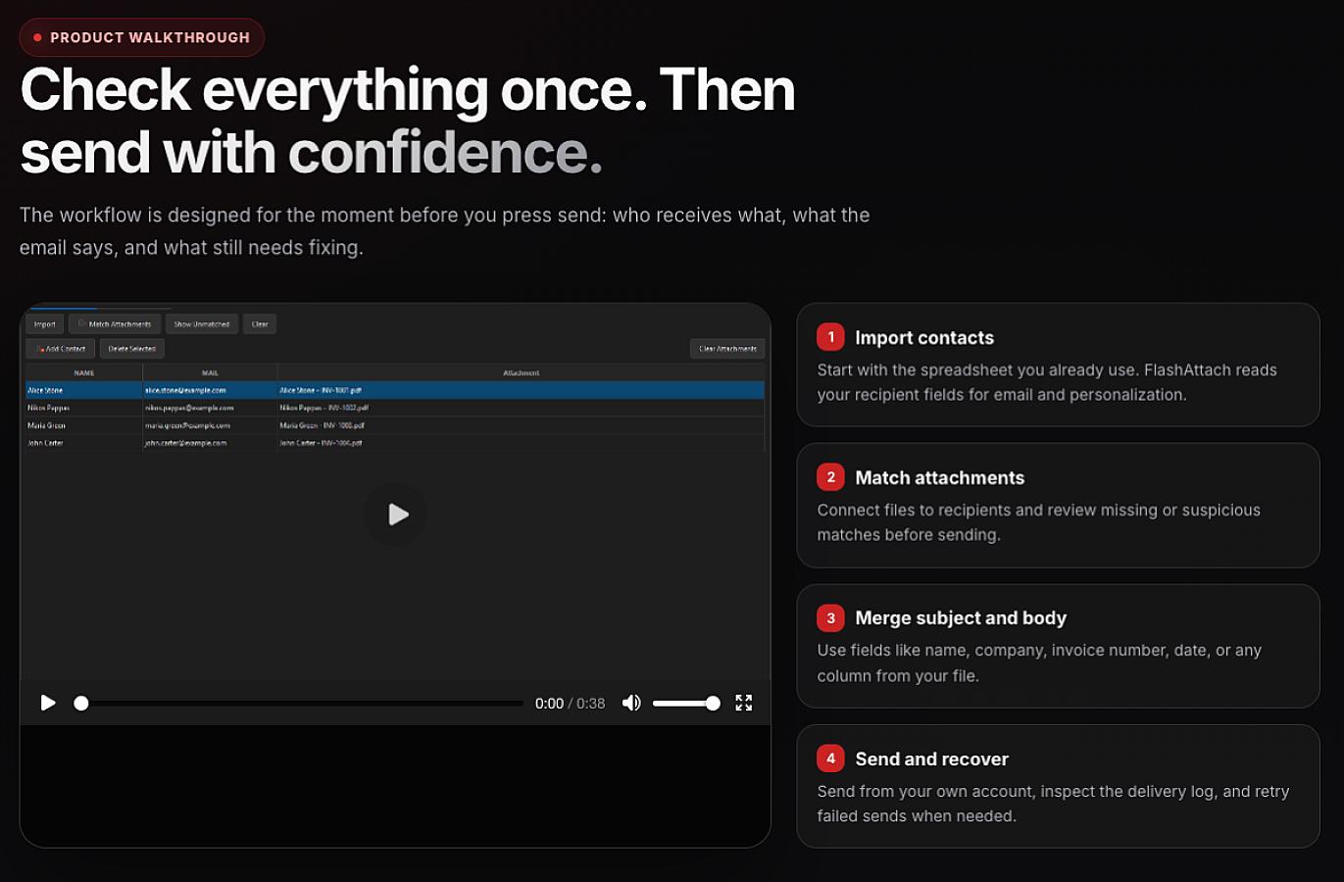Click the red step 4 number badge

pos(830,759)
